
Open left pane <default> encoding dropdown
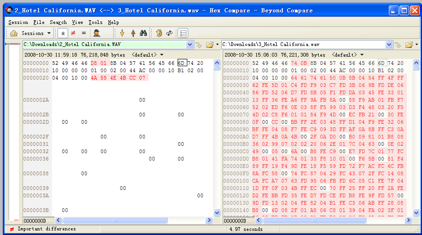(147, 55)
